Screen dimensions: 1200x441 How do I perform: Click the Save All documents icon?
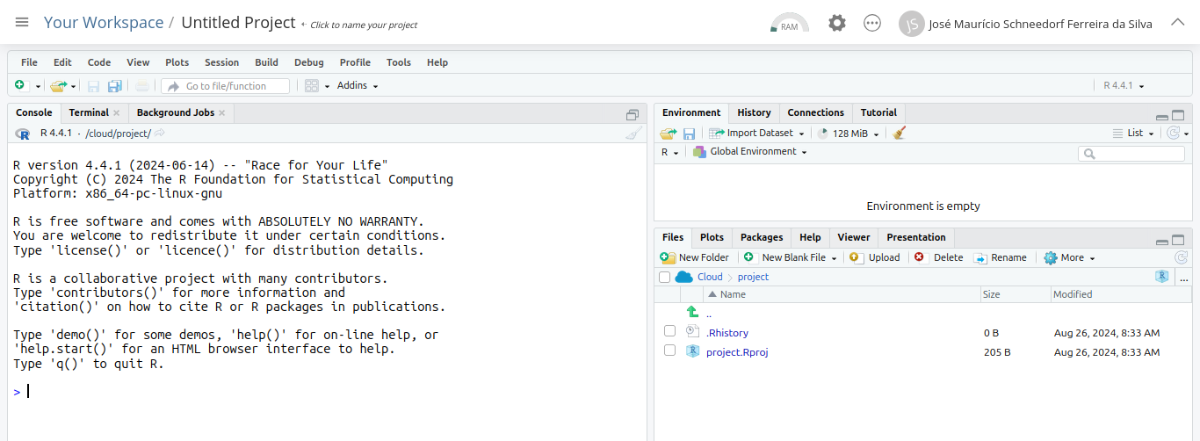pyautogui.click(x=115, y=86)
